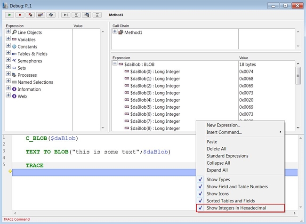306x224 pixels.
Task: Expand Method1 in the Call Chain
Action: coord(116,32)
